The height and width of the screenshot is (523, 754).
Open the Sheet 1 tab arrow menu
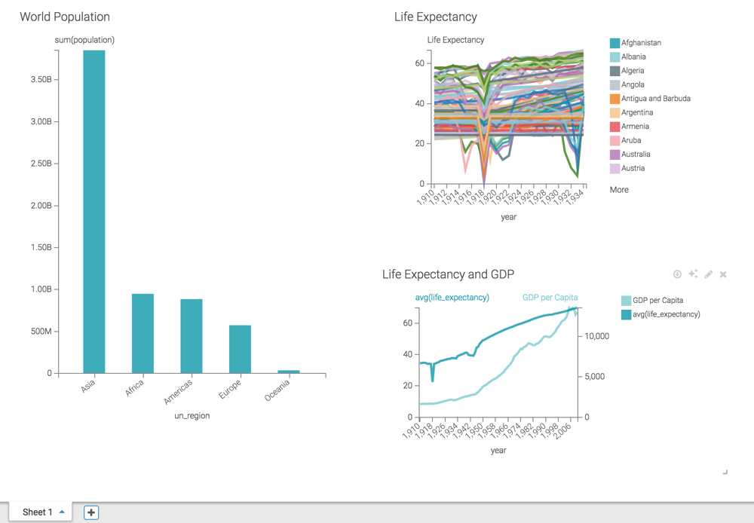pyautogui.click(x=62, y=512)
